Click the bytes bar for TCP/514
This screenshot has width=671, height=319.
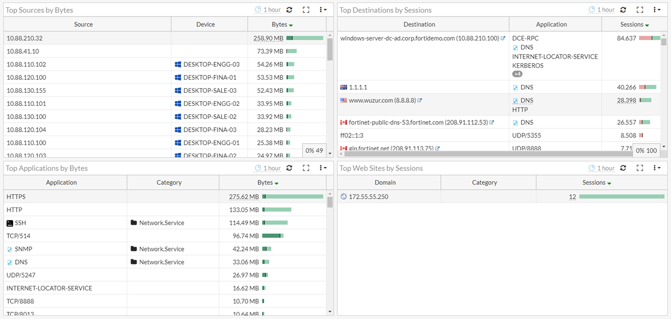[273, 236]
